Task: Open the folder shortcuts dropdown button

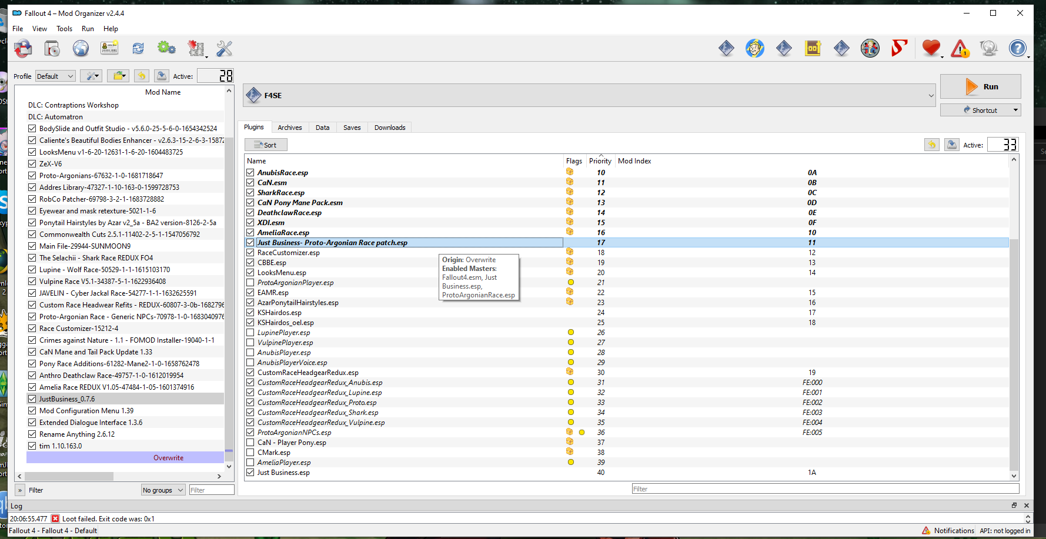Action: coord(118,76)
